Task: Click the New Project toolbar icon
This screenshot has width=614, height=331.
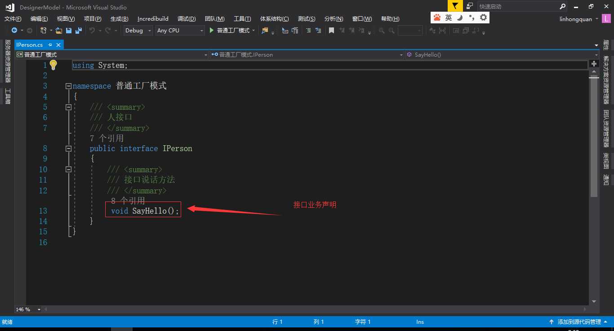Action: (43, 30)
